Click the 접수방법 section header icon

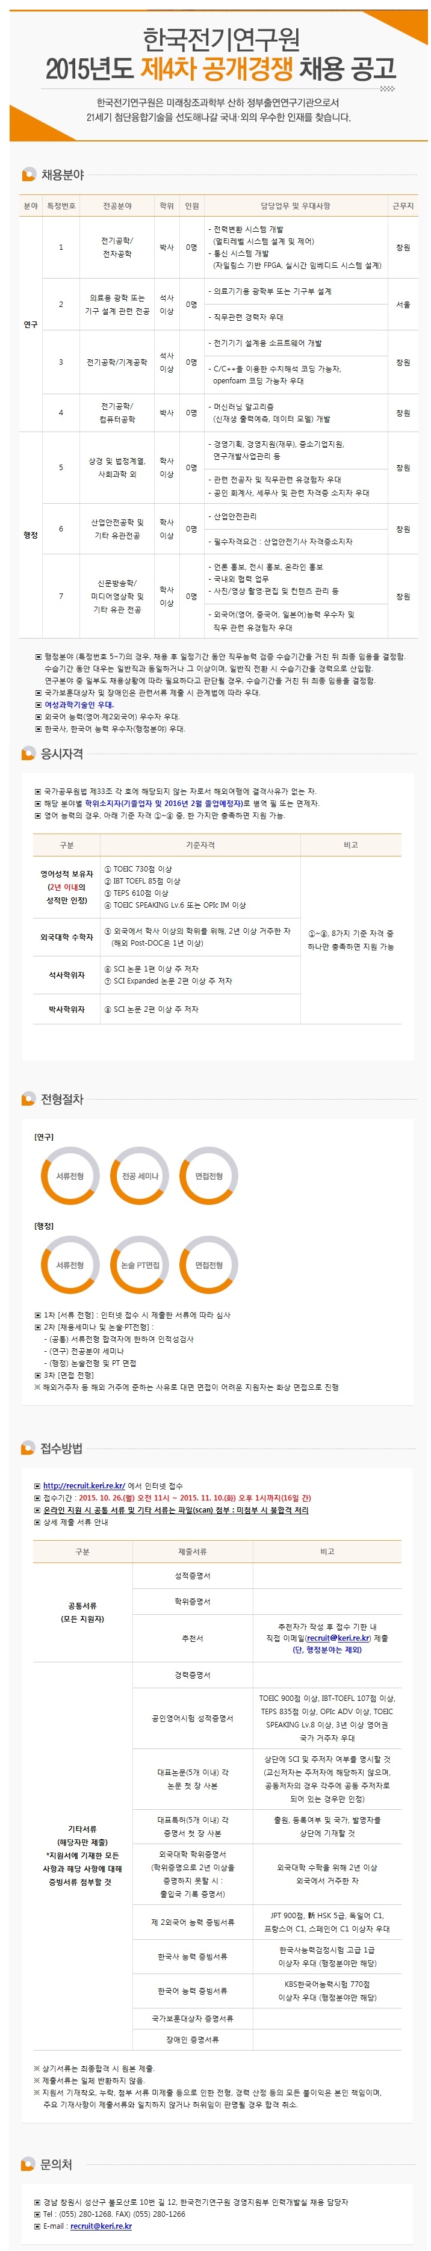coord(29,1449)
